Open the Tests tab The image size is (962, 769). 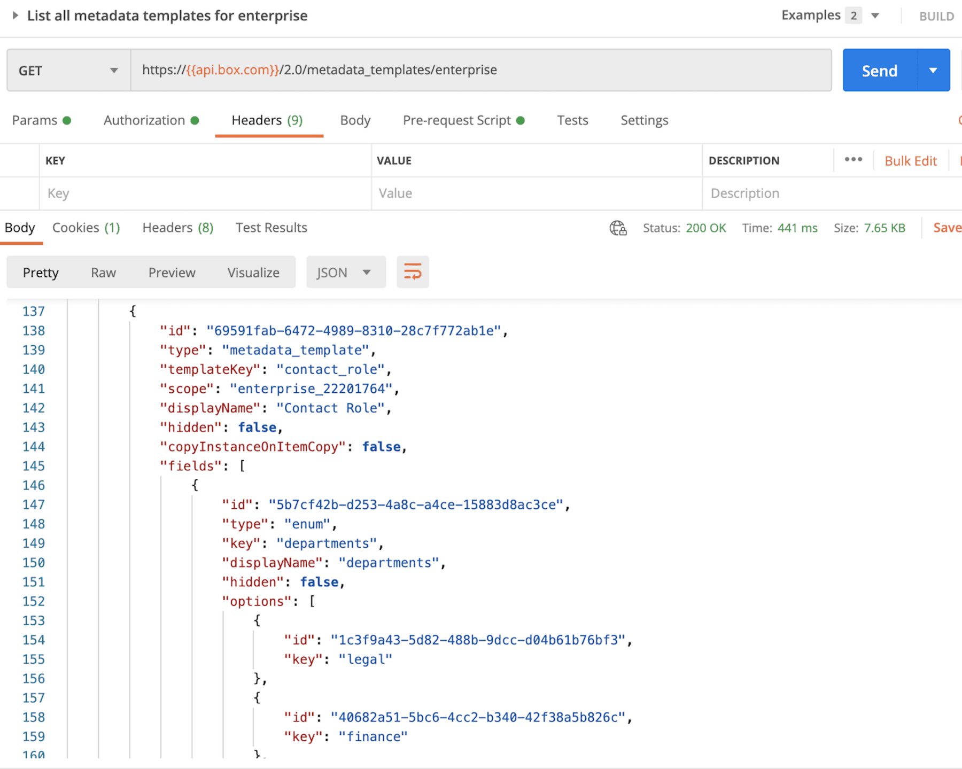click(x=572, y=120)
